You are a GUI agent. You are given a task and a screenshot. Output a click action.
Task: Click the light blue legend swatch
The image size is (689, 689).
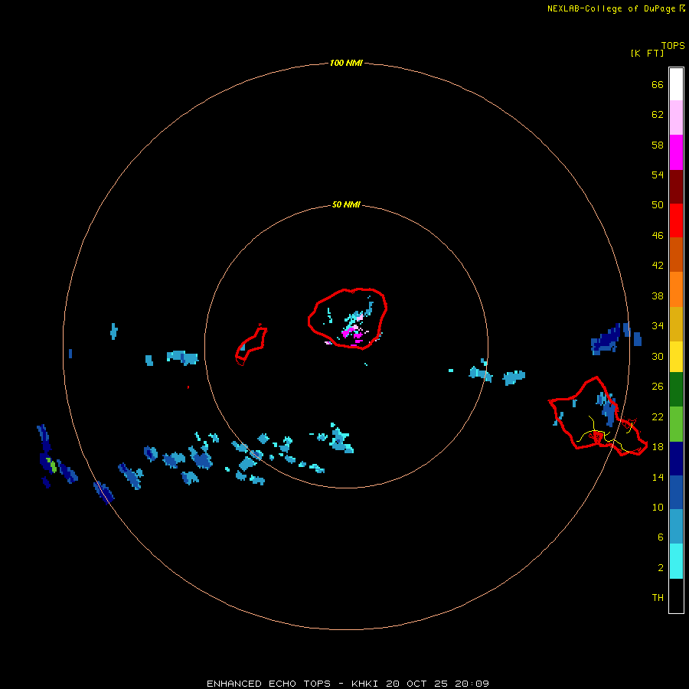[x=676, y=527]
